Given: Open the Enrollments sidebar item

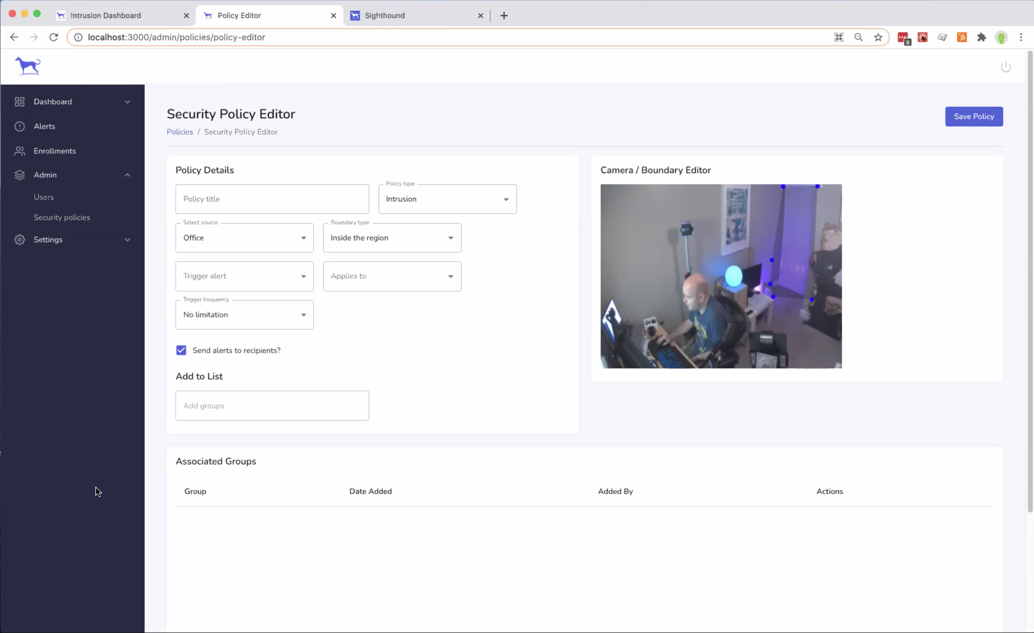Looking at the screenshot, I should pyautogui.click(x=72, y=151).
